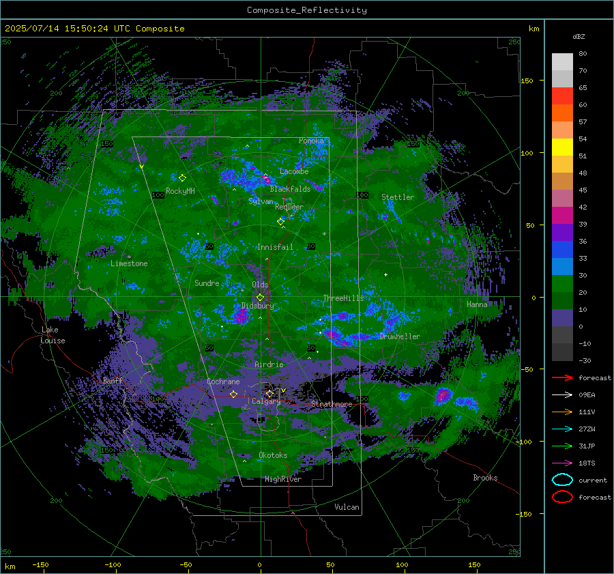Click the Ponoka city label
The height and width of the screenshot is (574, 614).
[311, 141]
